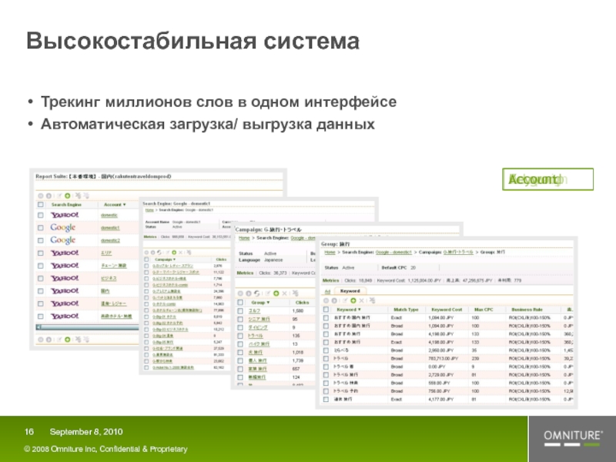616x462 pixels.
Task: Click green add icon in Search Engine panel toolbar
Action: 174,253
